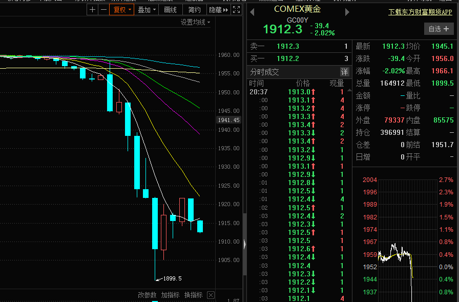
Task: Select the 买一 1912.2 bid row
Action: pos(299,58)
